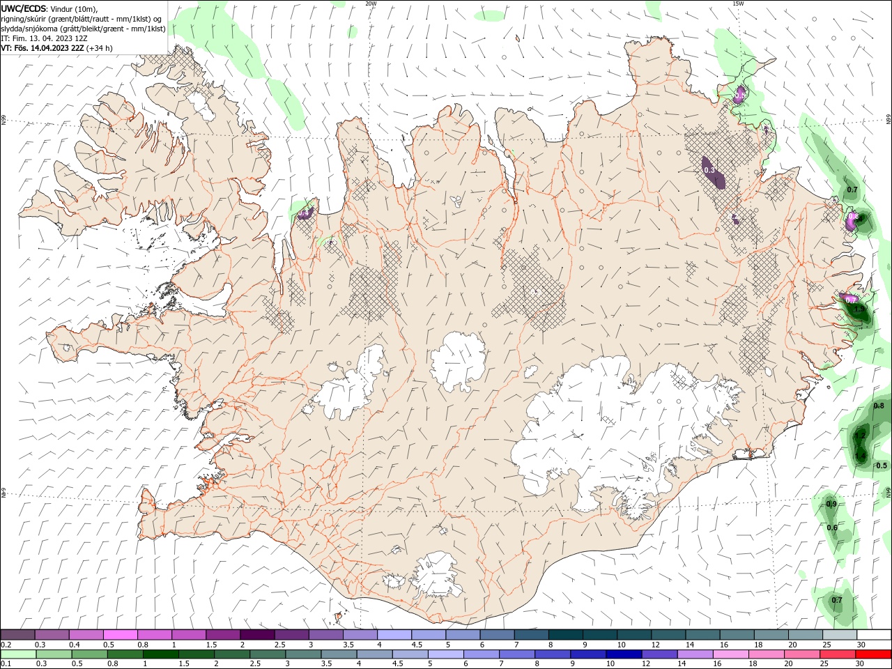
Task: Click the 0.6 rainfall value on the map
Action: click(x=832, y=528)
